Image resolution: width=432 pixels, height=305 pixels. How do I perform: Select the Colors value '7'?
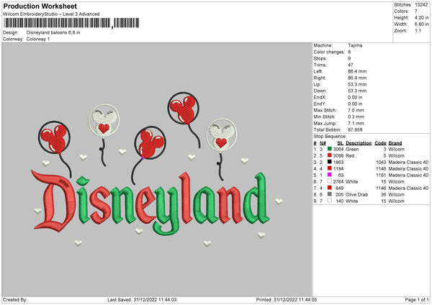pos(416,12)
